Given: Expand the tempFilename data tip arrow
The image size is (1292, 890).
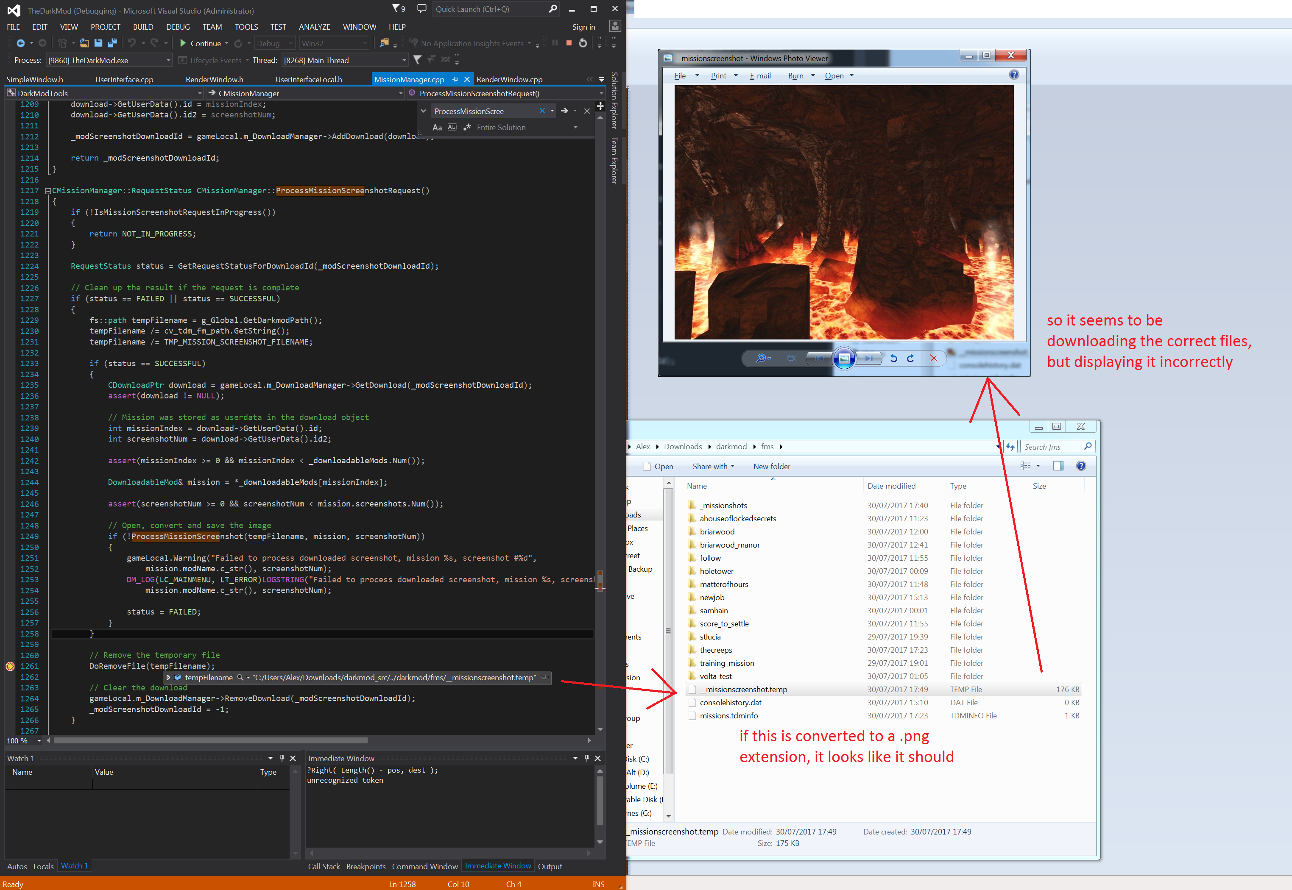Looking at the screenshot, I should tap(168, 678).
